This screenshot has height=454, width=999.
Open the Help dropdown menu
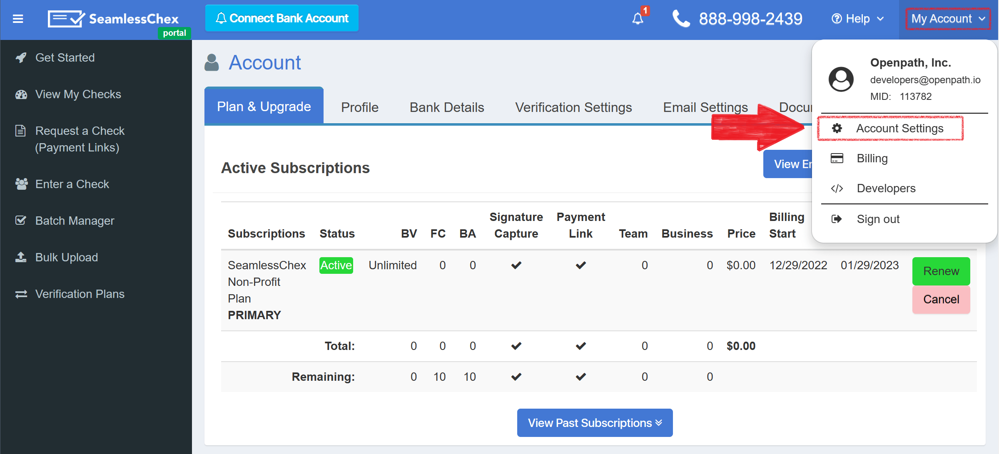pos(856,18)
